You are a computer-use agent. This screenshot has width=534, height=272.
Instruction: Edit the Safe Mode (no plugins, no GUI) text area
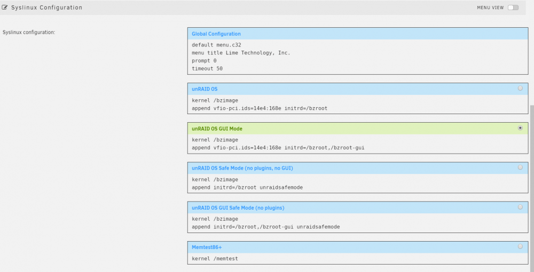(x=358, y=183)
